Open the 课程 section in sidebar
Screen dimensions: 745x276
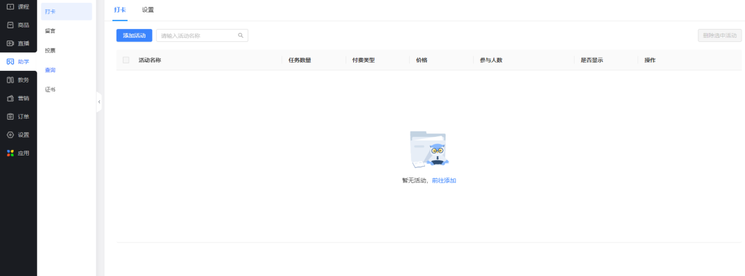(18, 7)
